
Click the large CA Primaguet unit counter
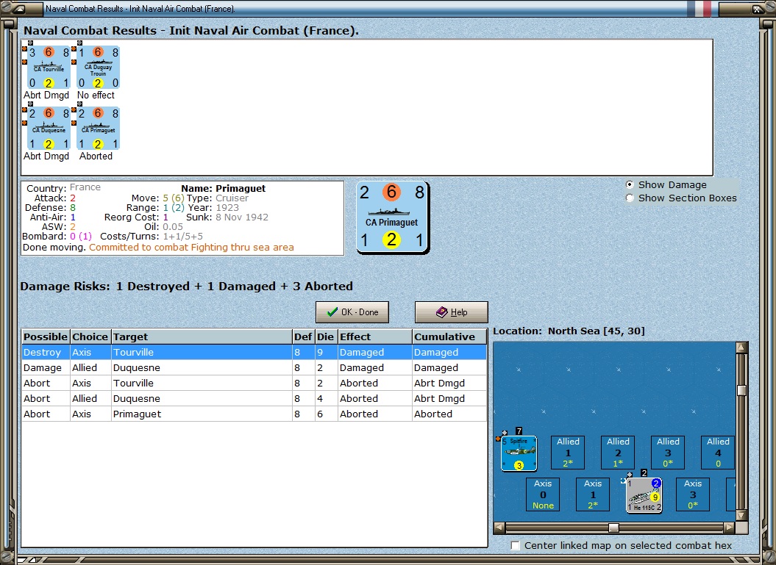pyautogui.click(x=393, y=217)
